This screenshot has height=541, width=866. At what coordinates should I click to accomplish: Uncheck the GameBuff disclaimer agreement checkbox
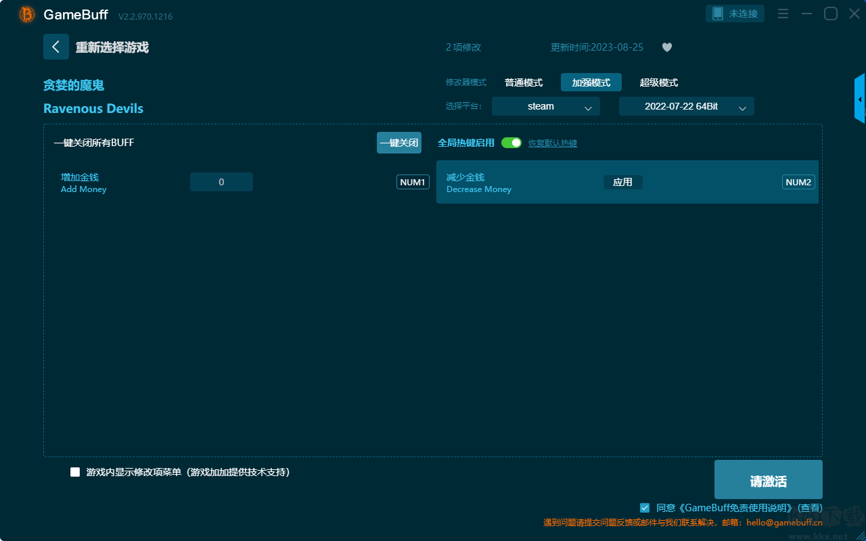tap(645, 508)
